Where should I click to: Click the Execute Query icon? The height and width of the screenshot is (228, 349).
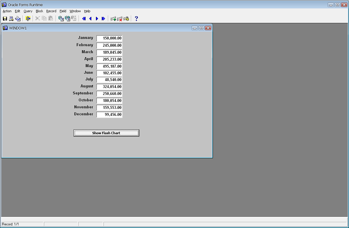(67, 19)
